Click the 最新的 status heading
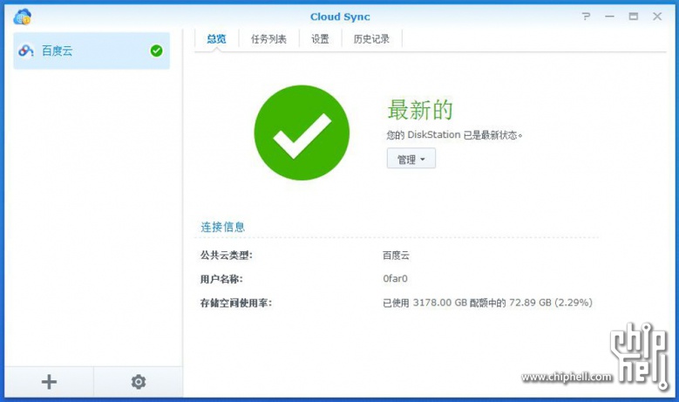The height and width of the screenshot is (402, 679). [x=420, y=110]
